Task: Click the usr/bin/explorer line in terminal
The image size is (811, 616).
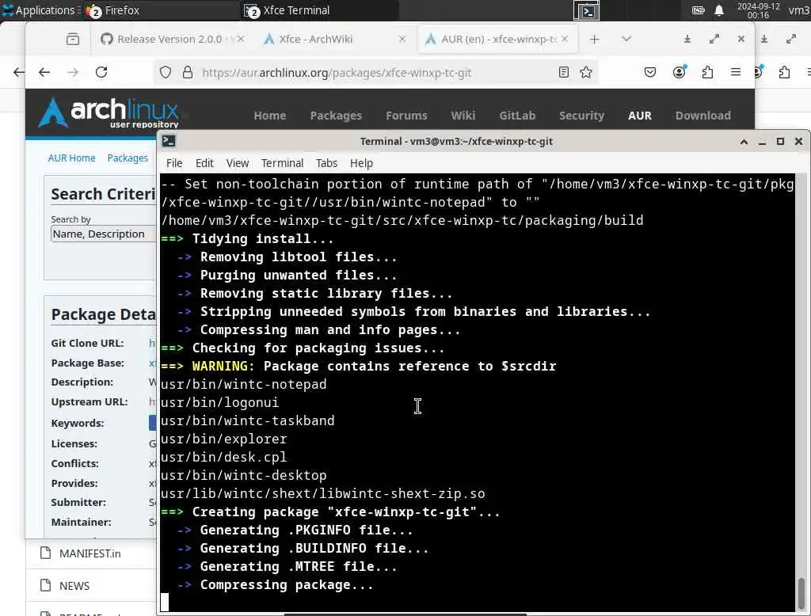Action: click(x=223, y=439)
